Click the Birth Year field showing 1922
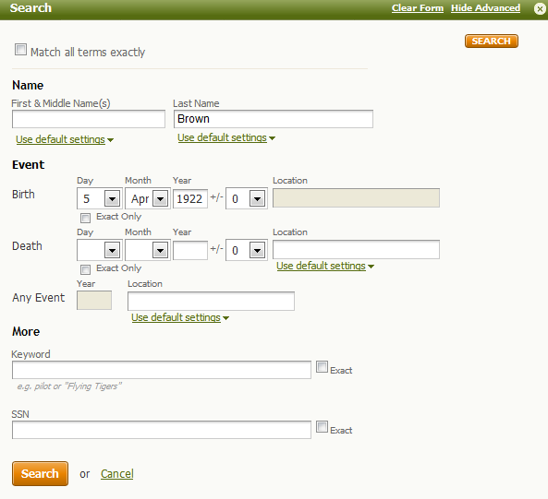548x499 pixels. point(190,198)
